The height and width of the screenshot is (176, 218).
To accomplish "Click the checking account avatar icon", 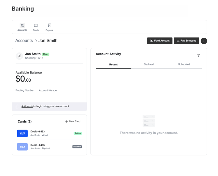I will click(19, 56).
